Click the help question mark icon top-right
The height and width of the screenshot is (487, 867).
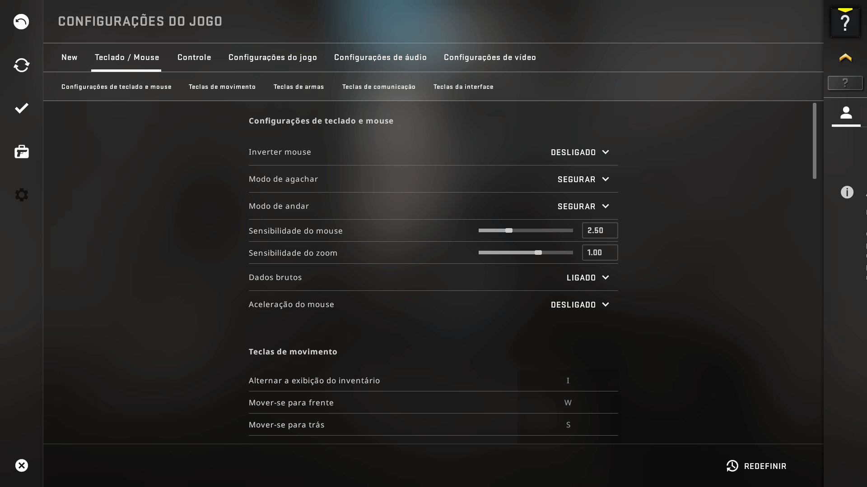(x=846, y=22)
